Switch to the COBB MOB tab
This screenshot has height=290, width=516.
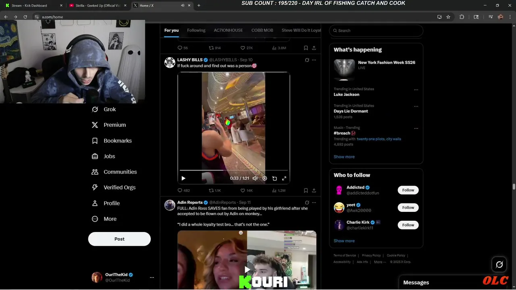coord(262,30)
